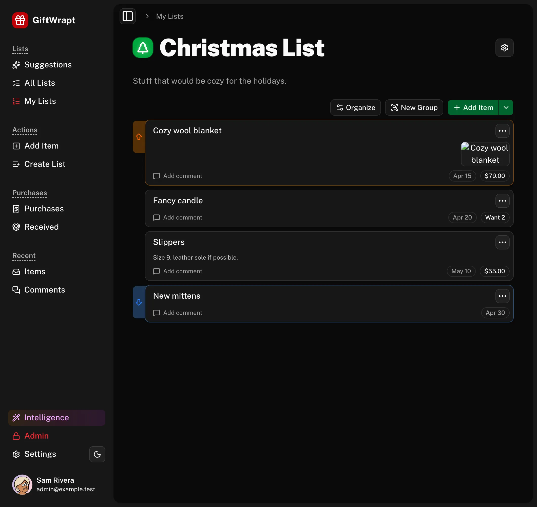This screenshot has width=537, height=507.
Task: Click the list description text
Action: (x=210, y=81)
